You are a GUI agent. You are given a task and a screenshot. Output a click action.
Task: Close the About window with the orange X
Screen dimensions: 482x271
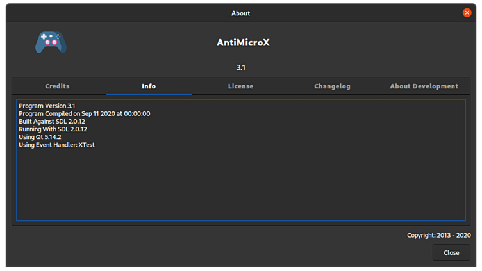[467, 13]
